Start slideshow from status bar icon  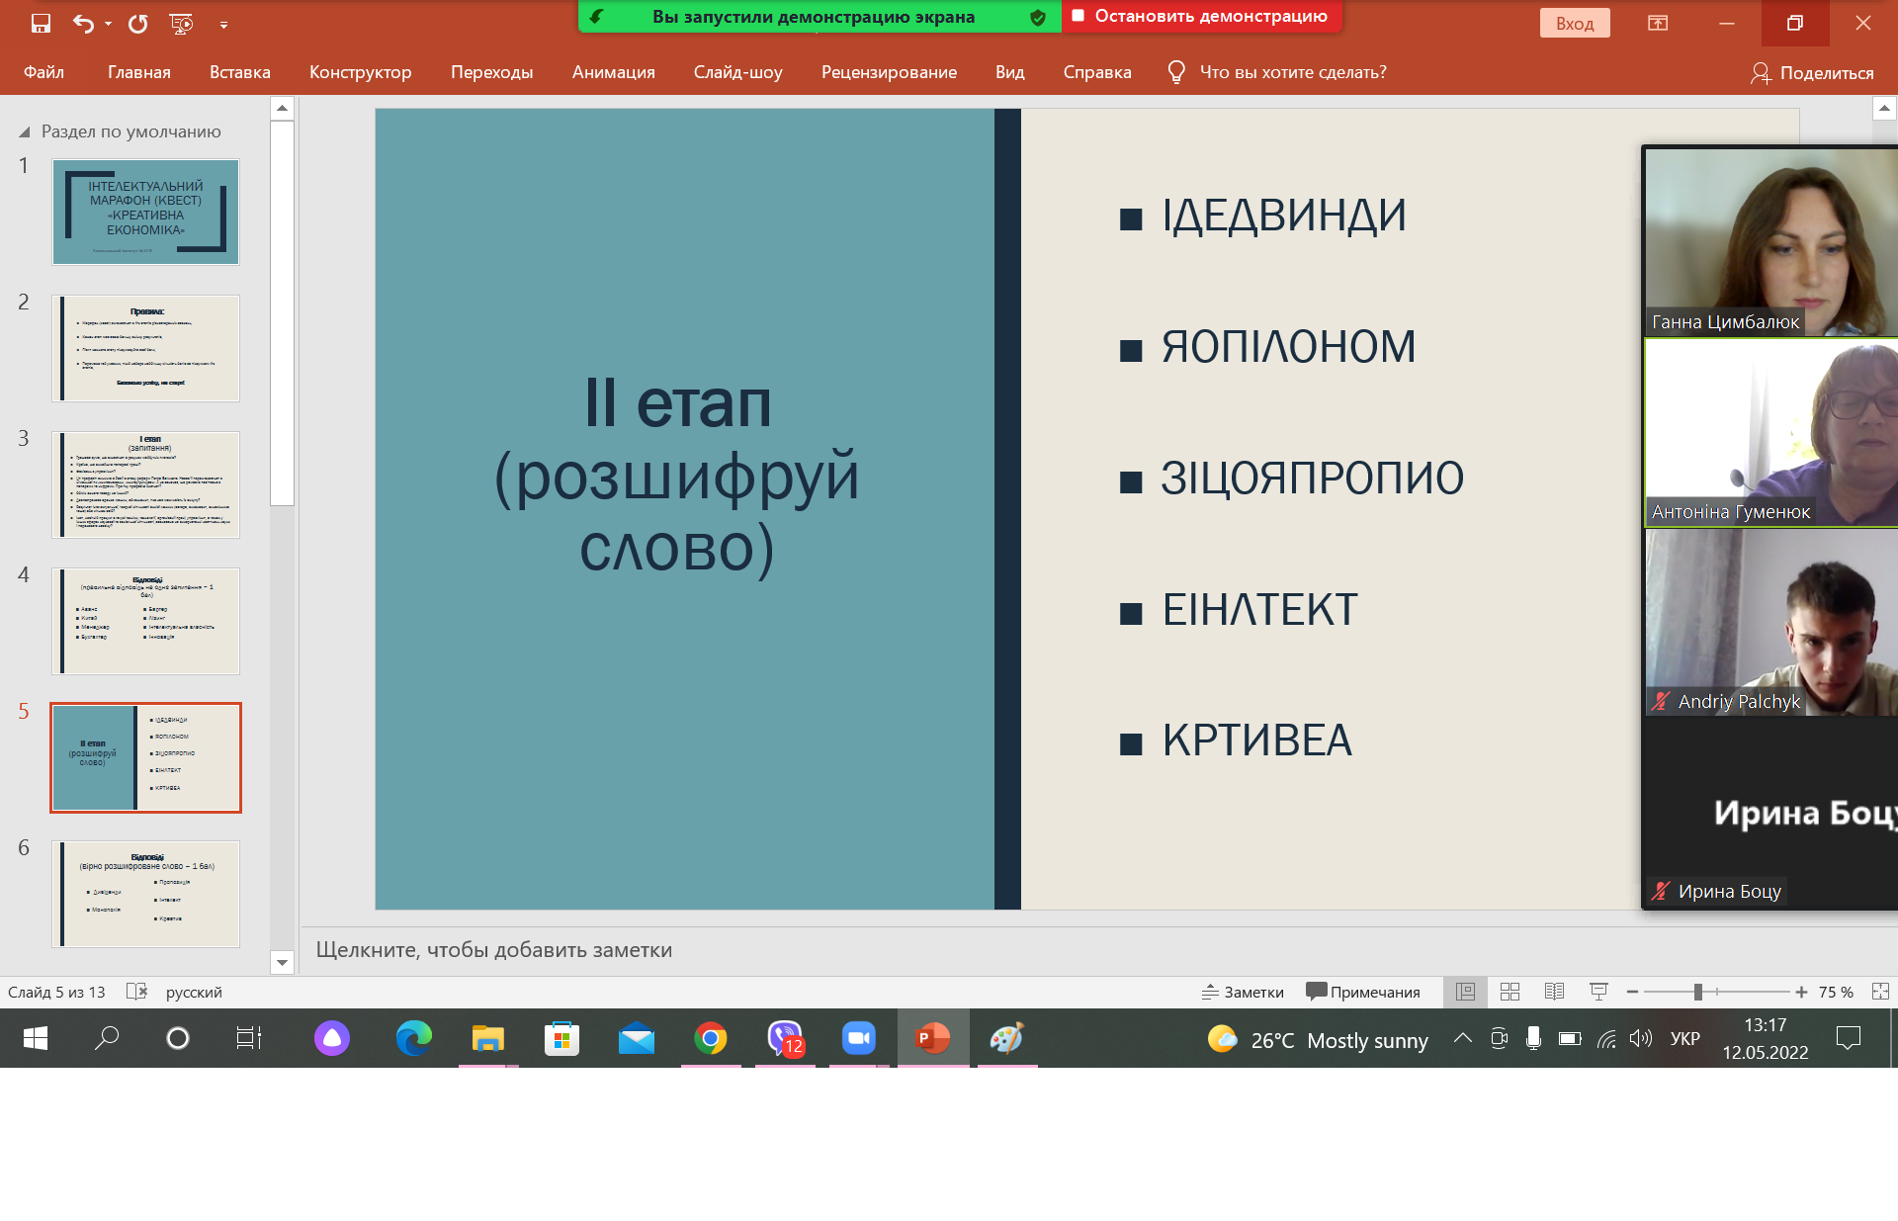tap(1598, 992)
